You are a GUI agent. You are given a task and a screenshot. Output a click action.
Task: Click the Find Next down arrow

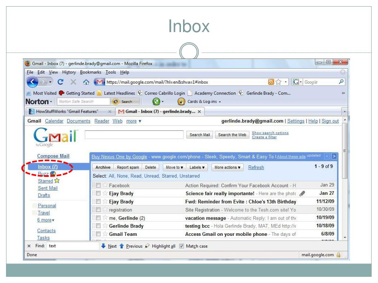coord(103,246)
